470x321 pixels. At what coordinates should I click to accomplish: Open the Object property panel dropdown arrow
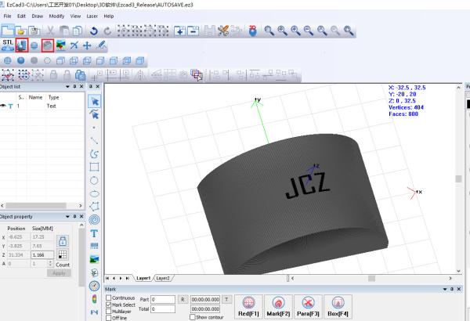67,216
